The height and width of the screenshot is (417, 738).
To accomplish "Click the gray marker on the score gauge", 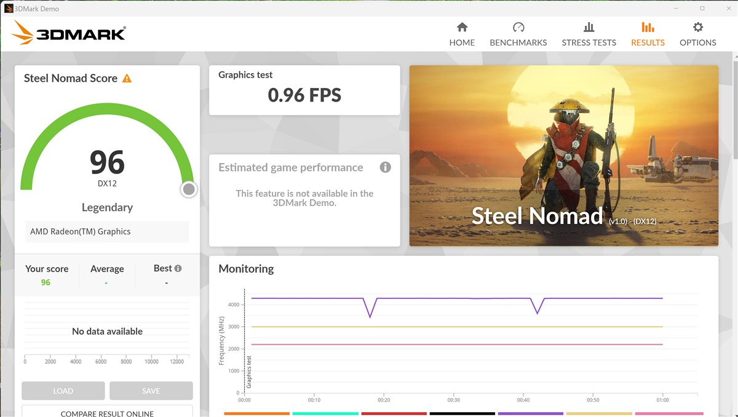I will [189, 189].
